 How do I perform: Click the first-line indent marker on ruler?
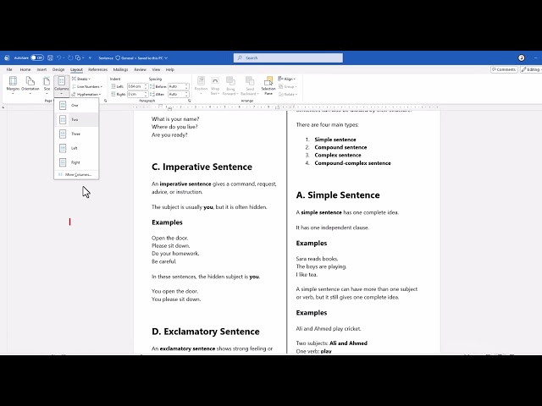click(x=161, y=106)
